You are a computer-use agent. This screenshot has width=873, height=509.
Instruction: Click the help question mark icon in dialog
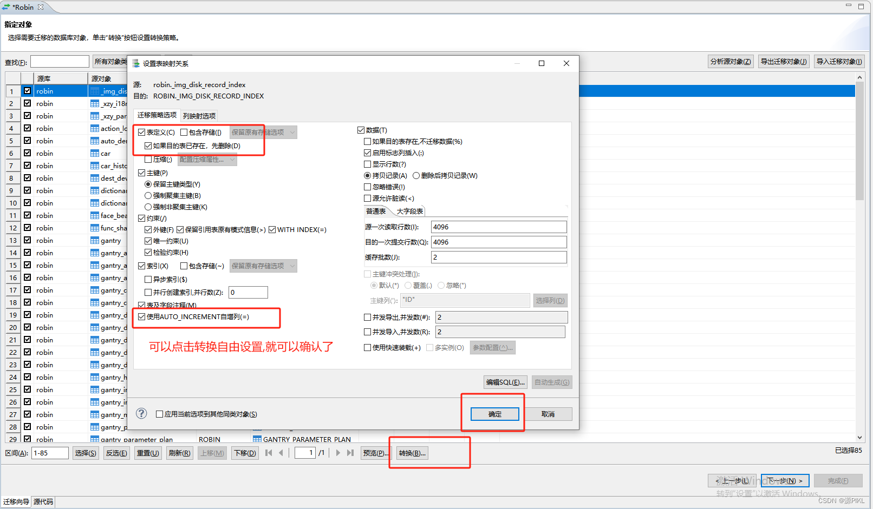click(141, 413)
